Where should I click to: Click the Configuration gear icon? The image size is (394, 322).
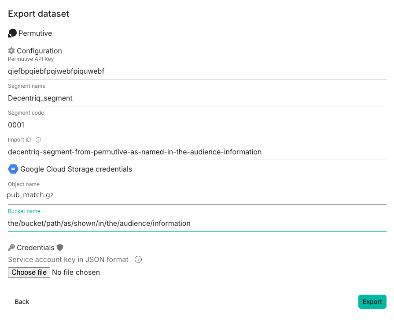tap(11, 51)
